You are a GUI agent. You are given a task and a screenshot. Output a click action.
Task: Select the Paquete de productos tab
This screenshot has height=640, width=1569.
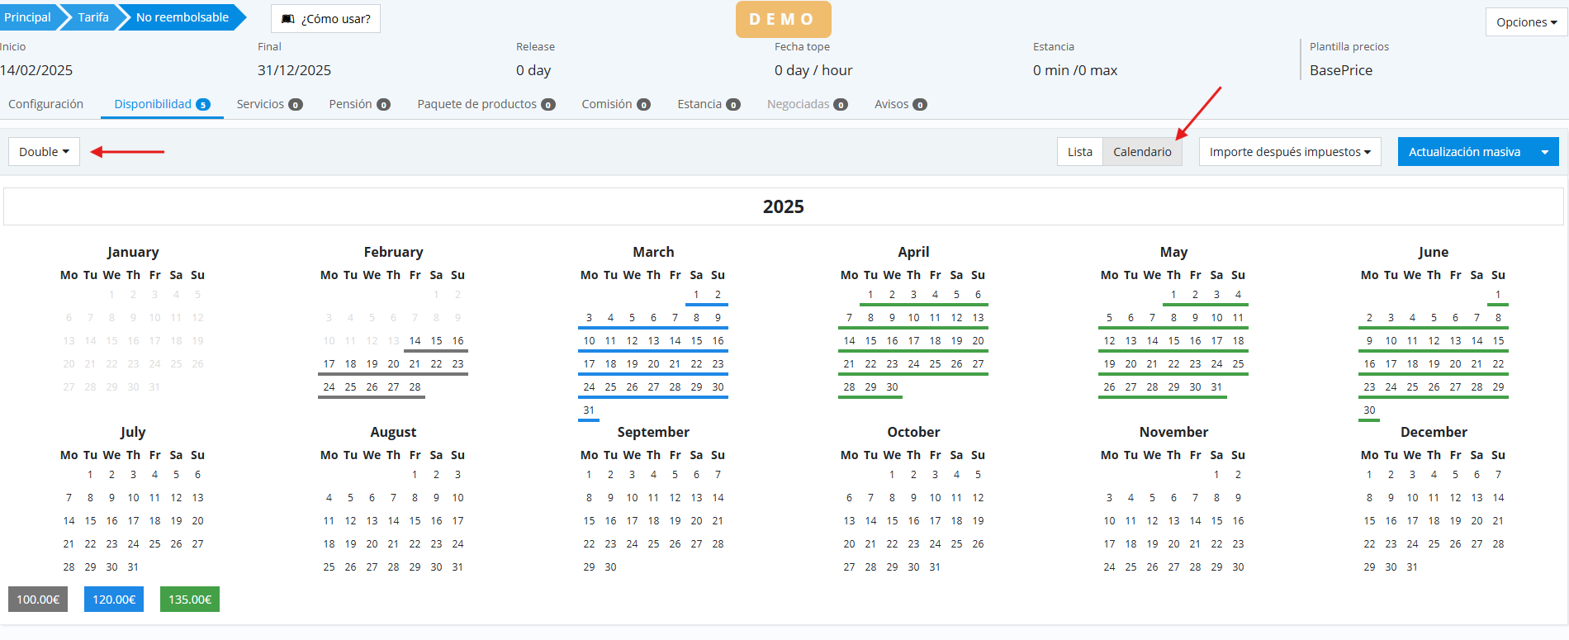[485, 104]
